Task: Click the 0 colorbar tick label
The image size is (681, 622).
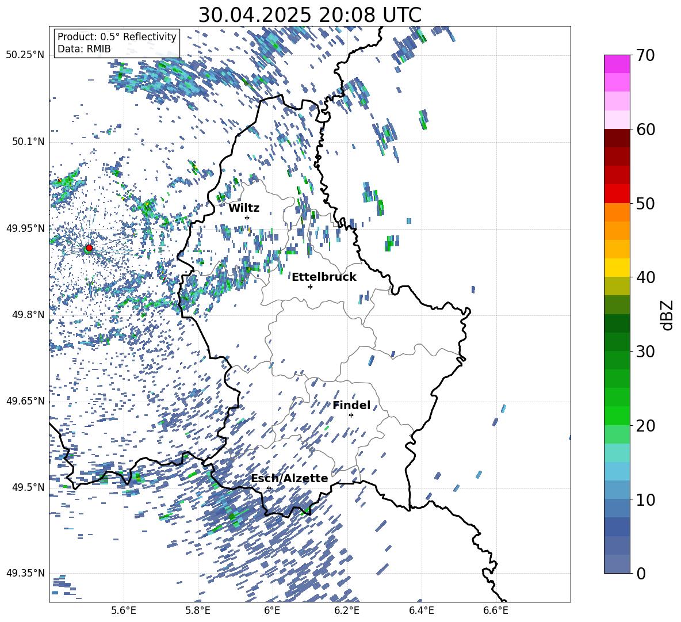Action: [x=641, y=573]
